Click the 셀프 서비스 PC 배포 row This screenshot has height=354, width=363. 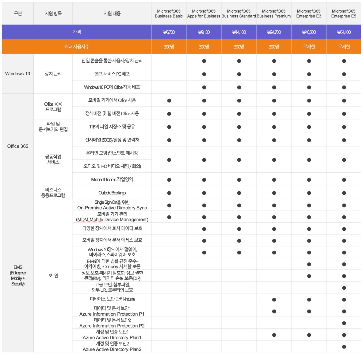(x=112, y=74)
